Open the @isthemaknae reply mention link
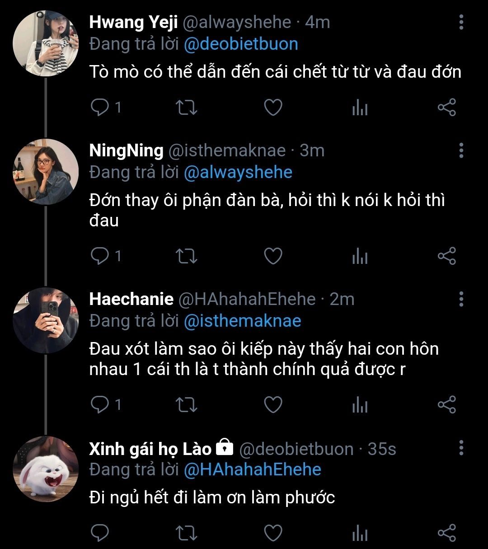This screenshot has height=549, width=488. pyautogui.click(x=242, y=321)
